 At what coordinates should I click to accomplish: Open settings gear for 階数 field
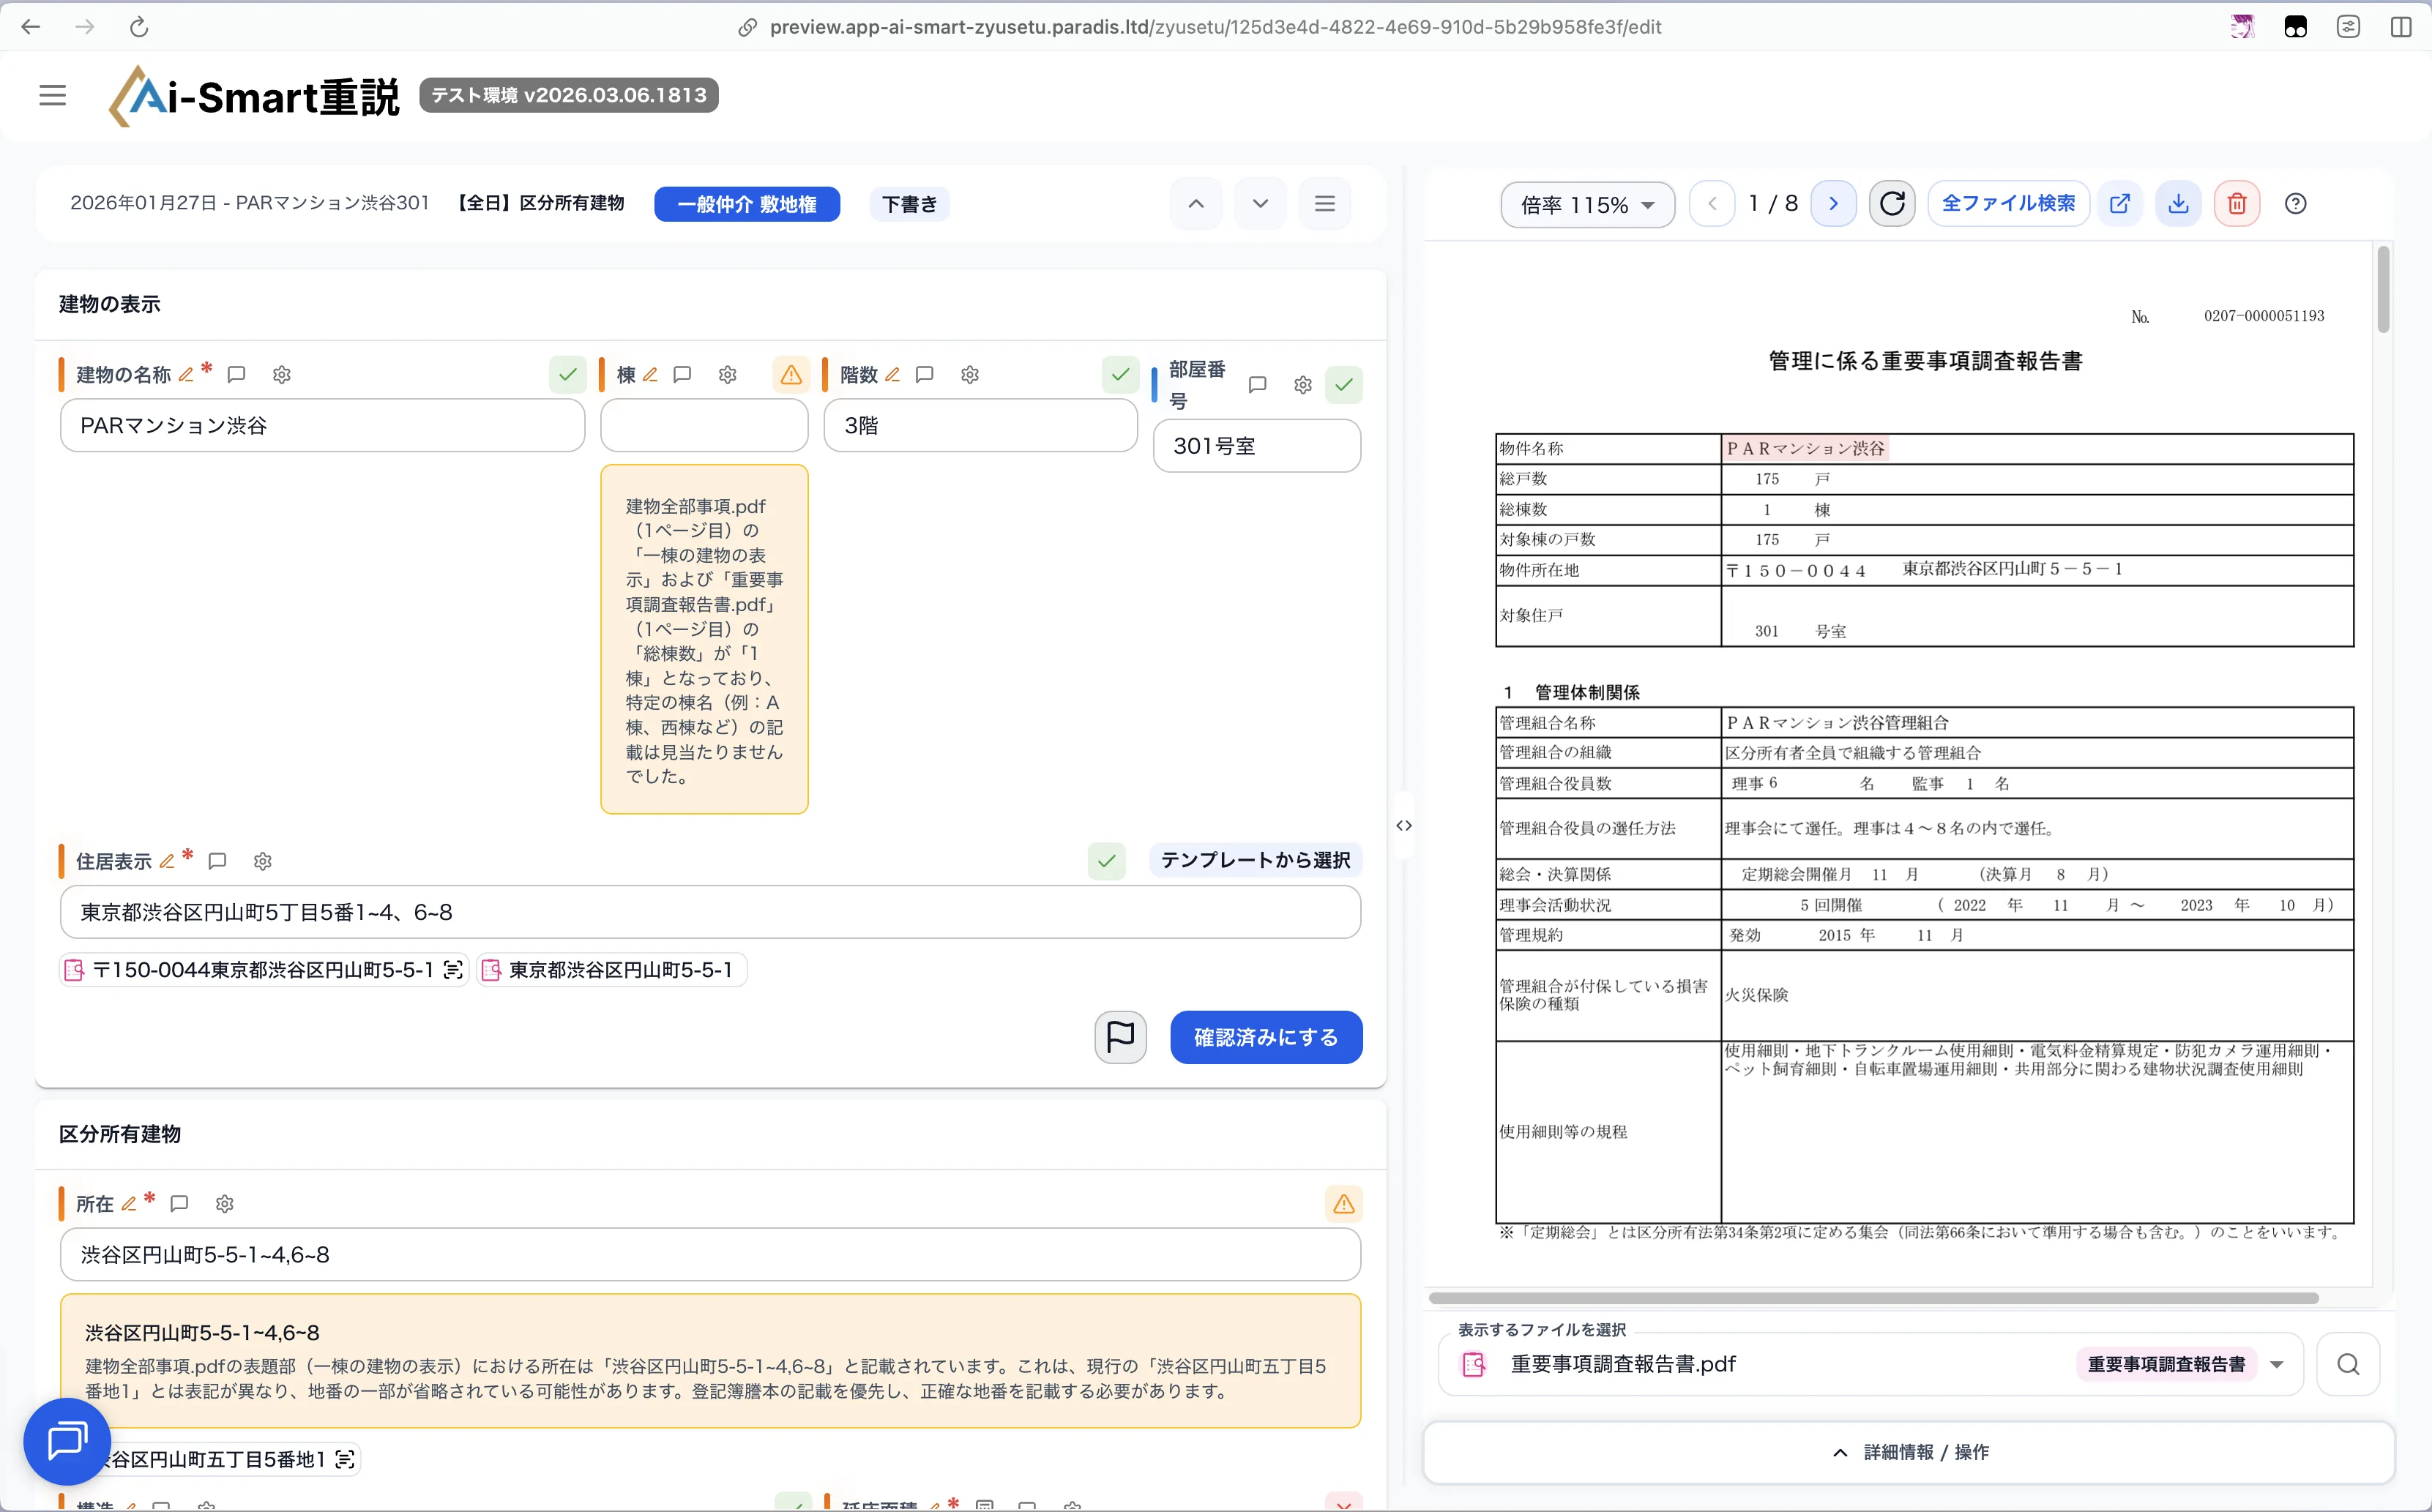click(x=970, y=374)
